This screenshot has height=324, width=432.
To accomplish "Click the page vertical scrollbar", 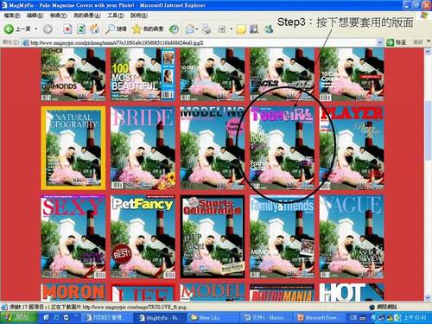I will [428, 175].
